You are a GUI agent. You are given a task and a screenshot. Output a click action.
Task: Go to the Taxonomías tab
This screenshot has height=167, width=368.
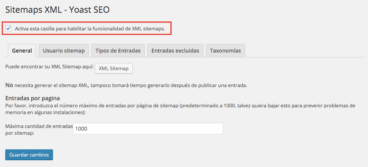point(225,51)
